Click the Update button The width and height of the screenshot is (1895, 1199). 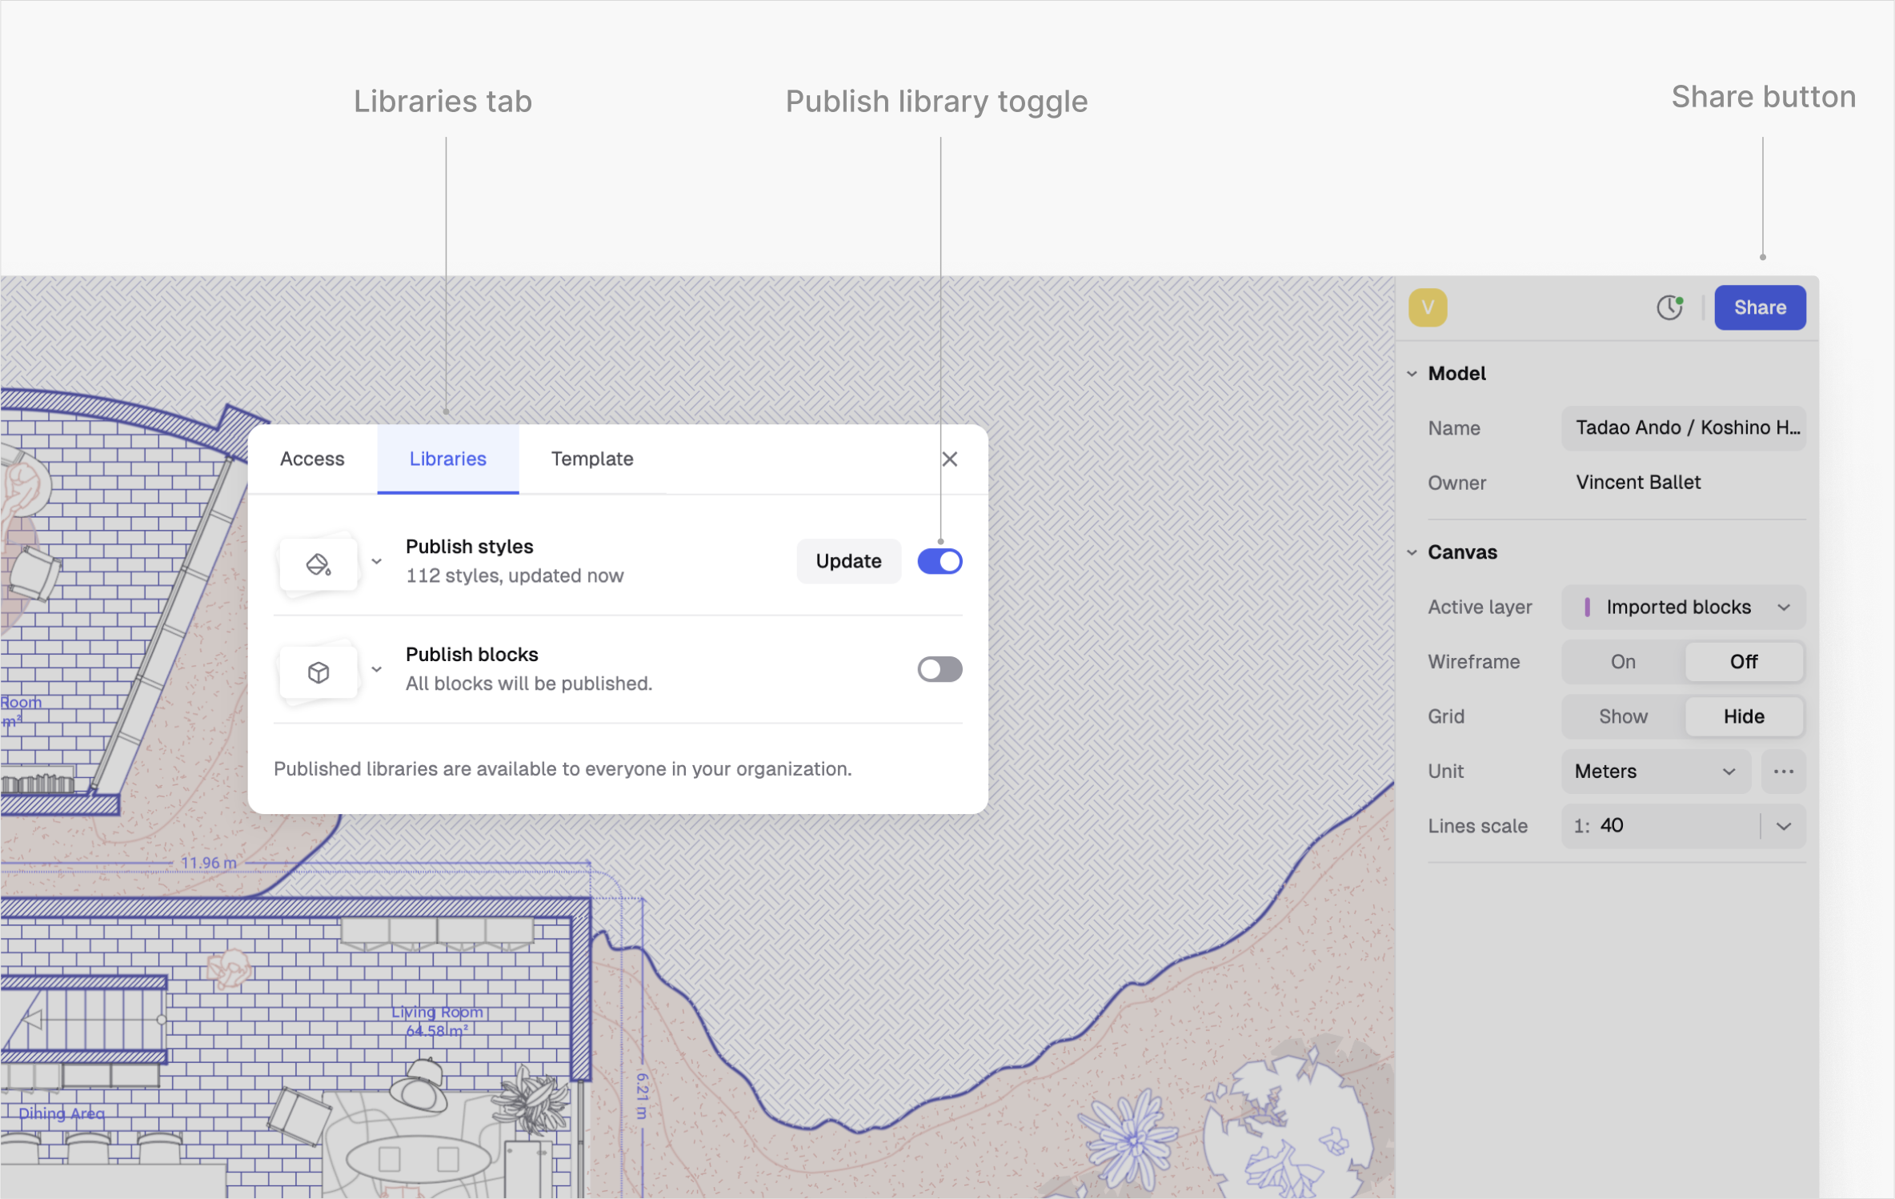848,561
